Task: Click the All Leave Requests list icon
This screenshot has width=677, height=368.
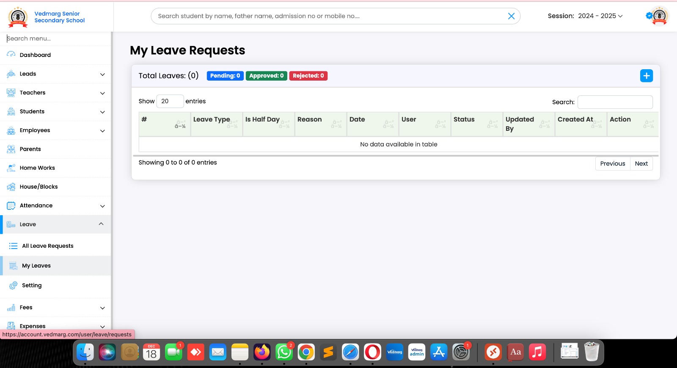Action: tap(13, 246)
